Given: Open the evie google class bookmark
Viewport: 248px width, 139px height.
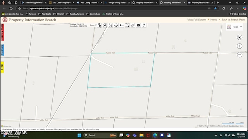Looking at the screenshot, I should 12,14.
